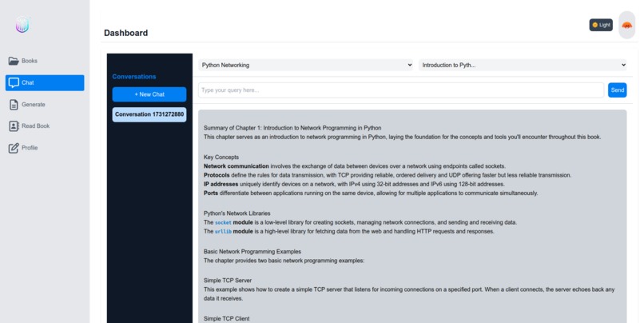
Task: Click 'IP addresses' bold text
Action: 221,184
